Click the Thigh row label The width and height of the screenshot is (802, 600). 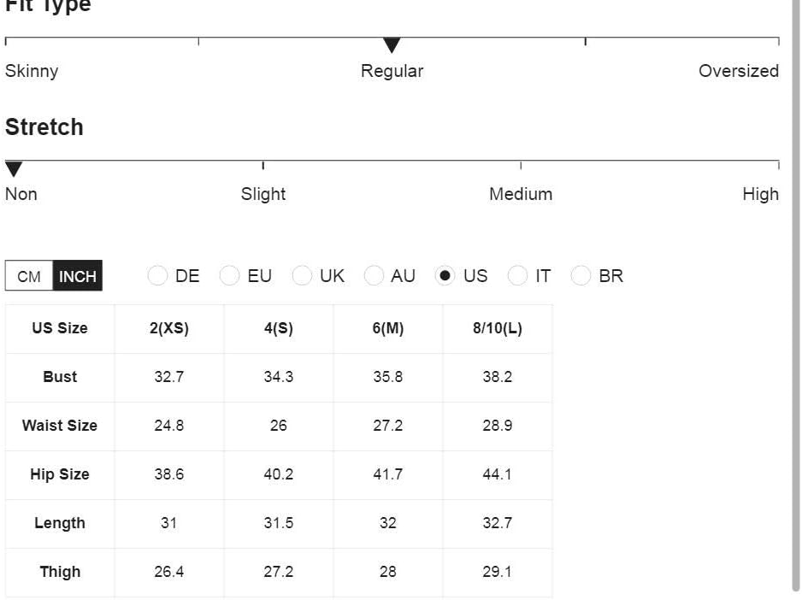point(60,572)
